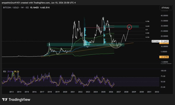The width and height of the screenshot is (175, 105).
Task: Click the 2019 year on time axis
Action: [x=57, y=92]
